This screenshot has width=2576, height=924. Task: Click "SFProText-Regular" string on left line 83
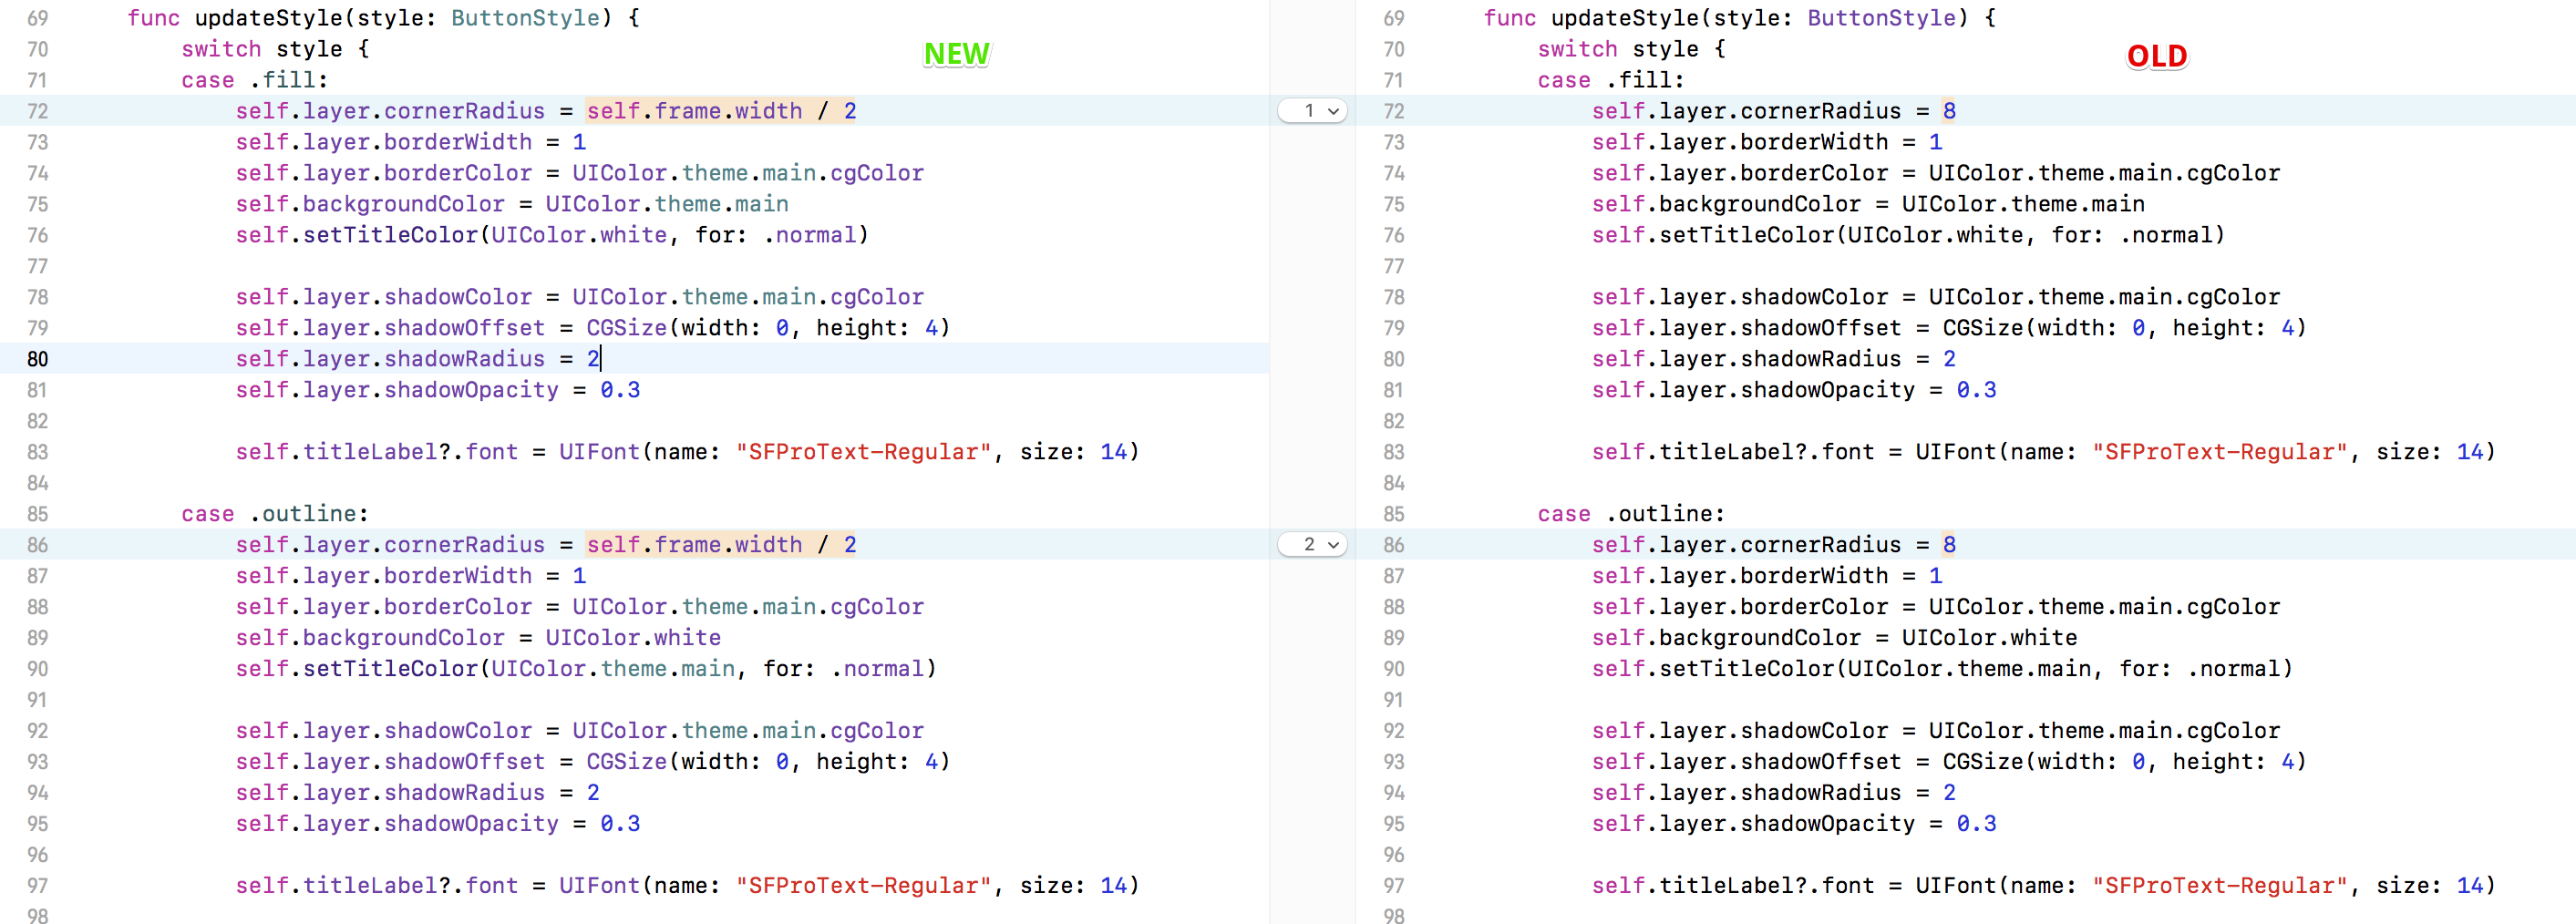click(x=863, y=452)
